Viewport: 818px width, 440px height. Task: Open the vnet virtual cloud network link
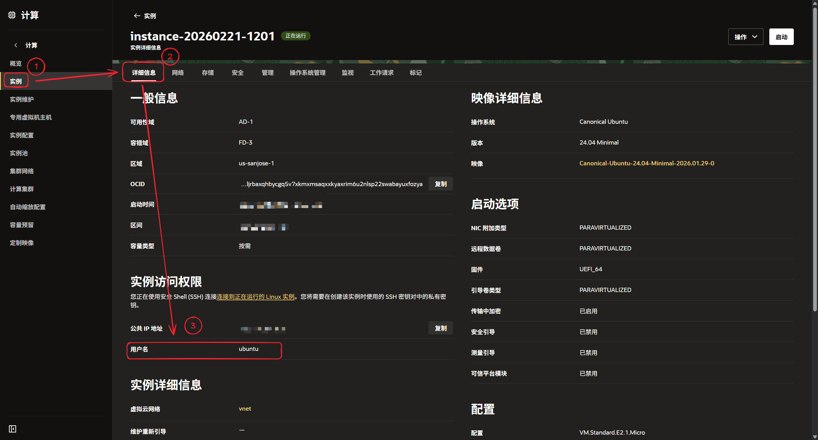(x=245, y=409)
